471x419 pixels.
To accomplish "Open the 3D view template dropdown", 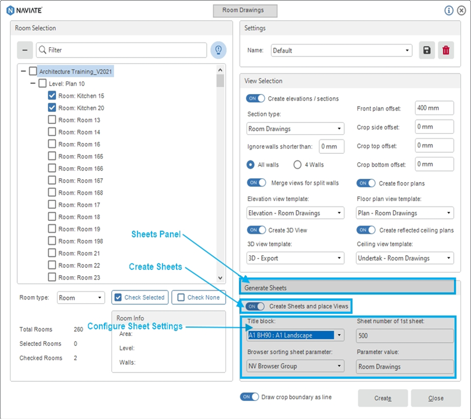I will pyautogui.click(x=295, y=258).
